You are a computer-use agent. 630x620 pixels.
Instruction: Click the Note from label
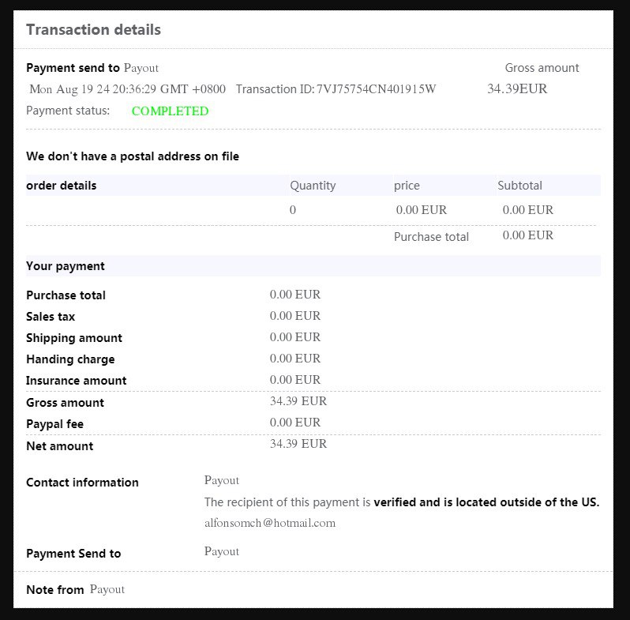[54, 590]
